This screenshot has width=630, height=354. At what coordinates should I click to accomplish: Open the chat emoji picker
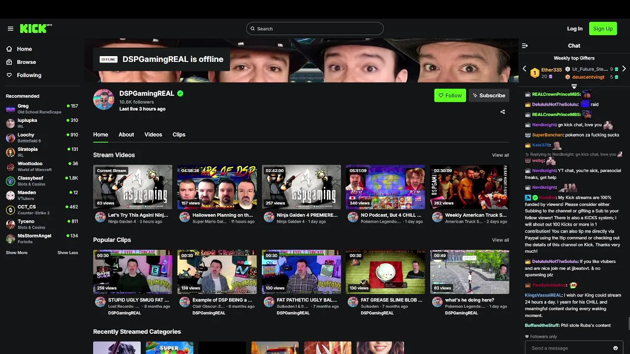pyautogui.click(x=615, y=348)
